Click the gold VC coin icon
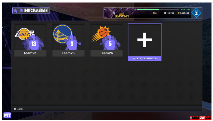Screen dimensions: 213x121 pos(179,13)
